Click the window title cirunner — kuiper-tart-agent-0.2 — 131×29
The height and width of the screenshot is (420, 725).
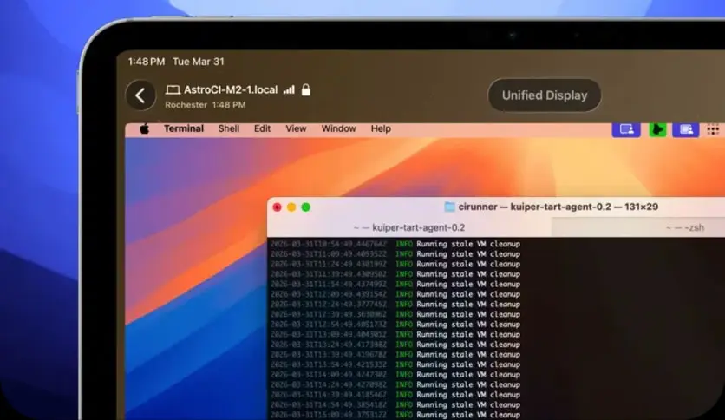click(x=558, y=207)
